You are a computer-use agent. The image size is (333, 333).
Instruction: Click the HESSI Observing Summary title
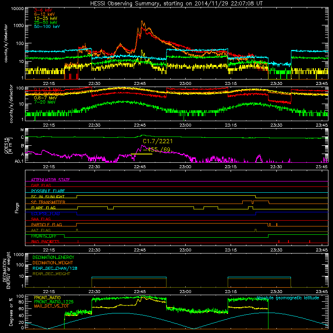[176, 4]
